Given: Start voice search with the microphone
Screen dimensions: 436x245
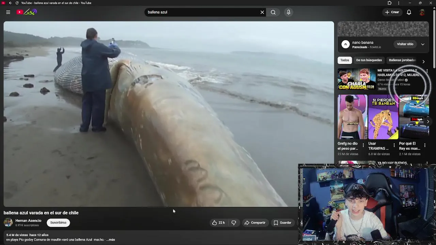Looking at the screenshot, I should (289, 12).
